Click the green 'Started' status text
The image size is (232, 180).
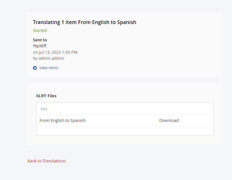pos(40,30)
